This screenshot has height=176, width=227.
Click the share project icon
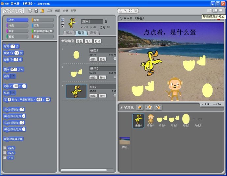click(x=42, y=11)
